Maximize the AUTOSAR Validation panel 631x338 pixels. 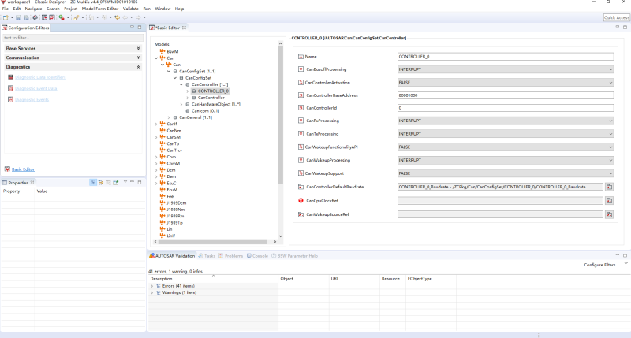click(626, 255)
